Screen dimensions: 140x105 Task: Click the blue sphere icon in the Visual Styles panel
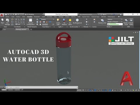[50, 22]
